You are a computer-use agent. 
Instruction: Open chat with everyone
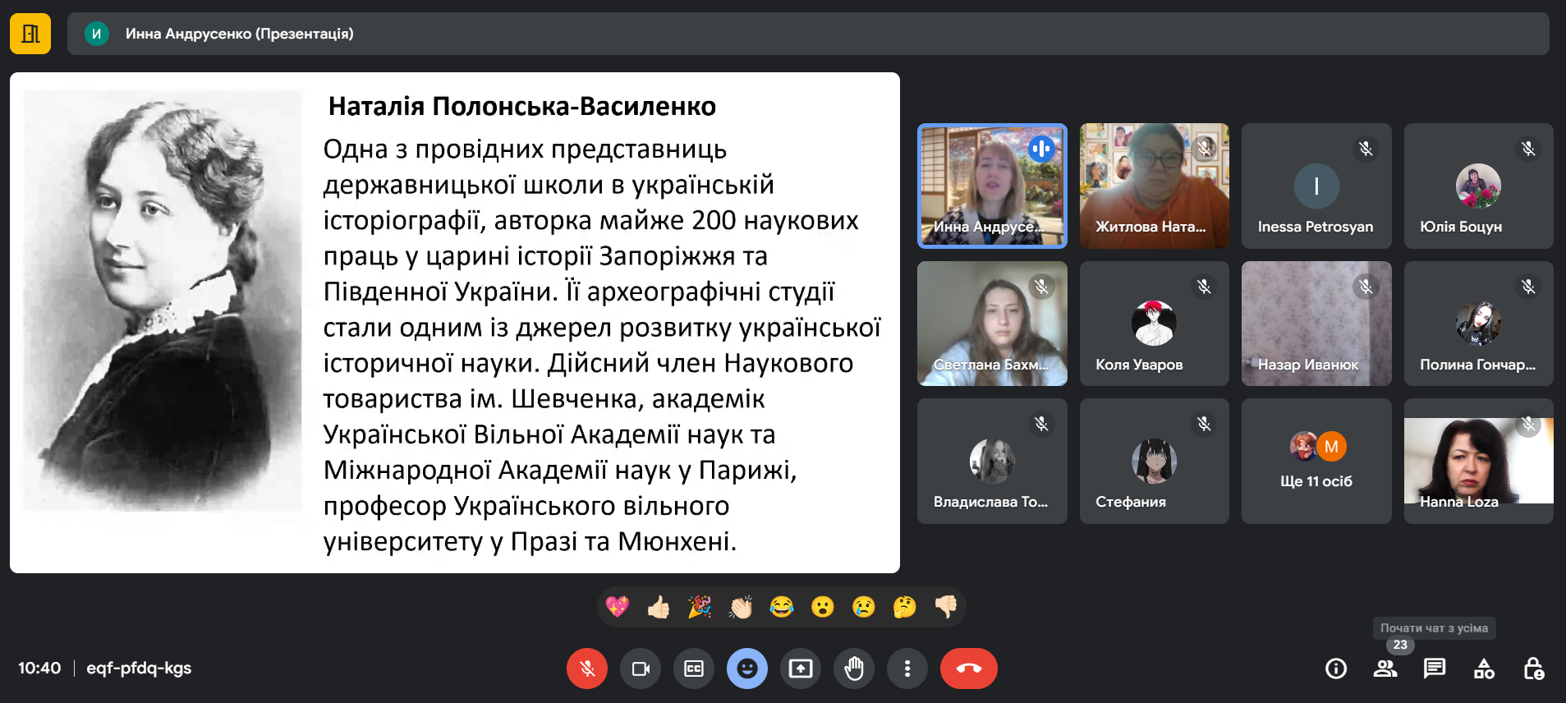(x=1435, y=669)
